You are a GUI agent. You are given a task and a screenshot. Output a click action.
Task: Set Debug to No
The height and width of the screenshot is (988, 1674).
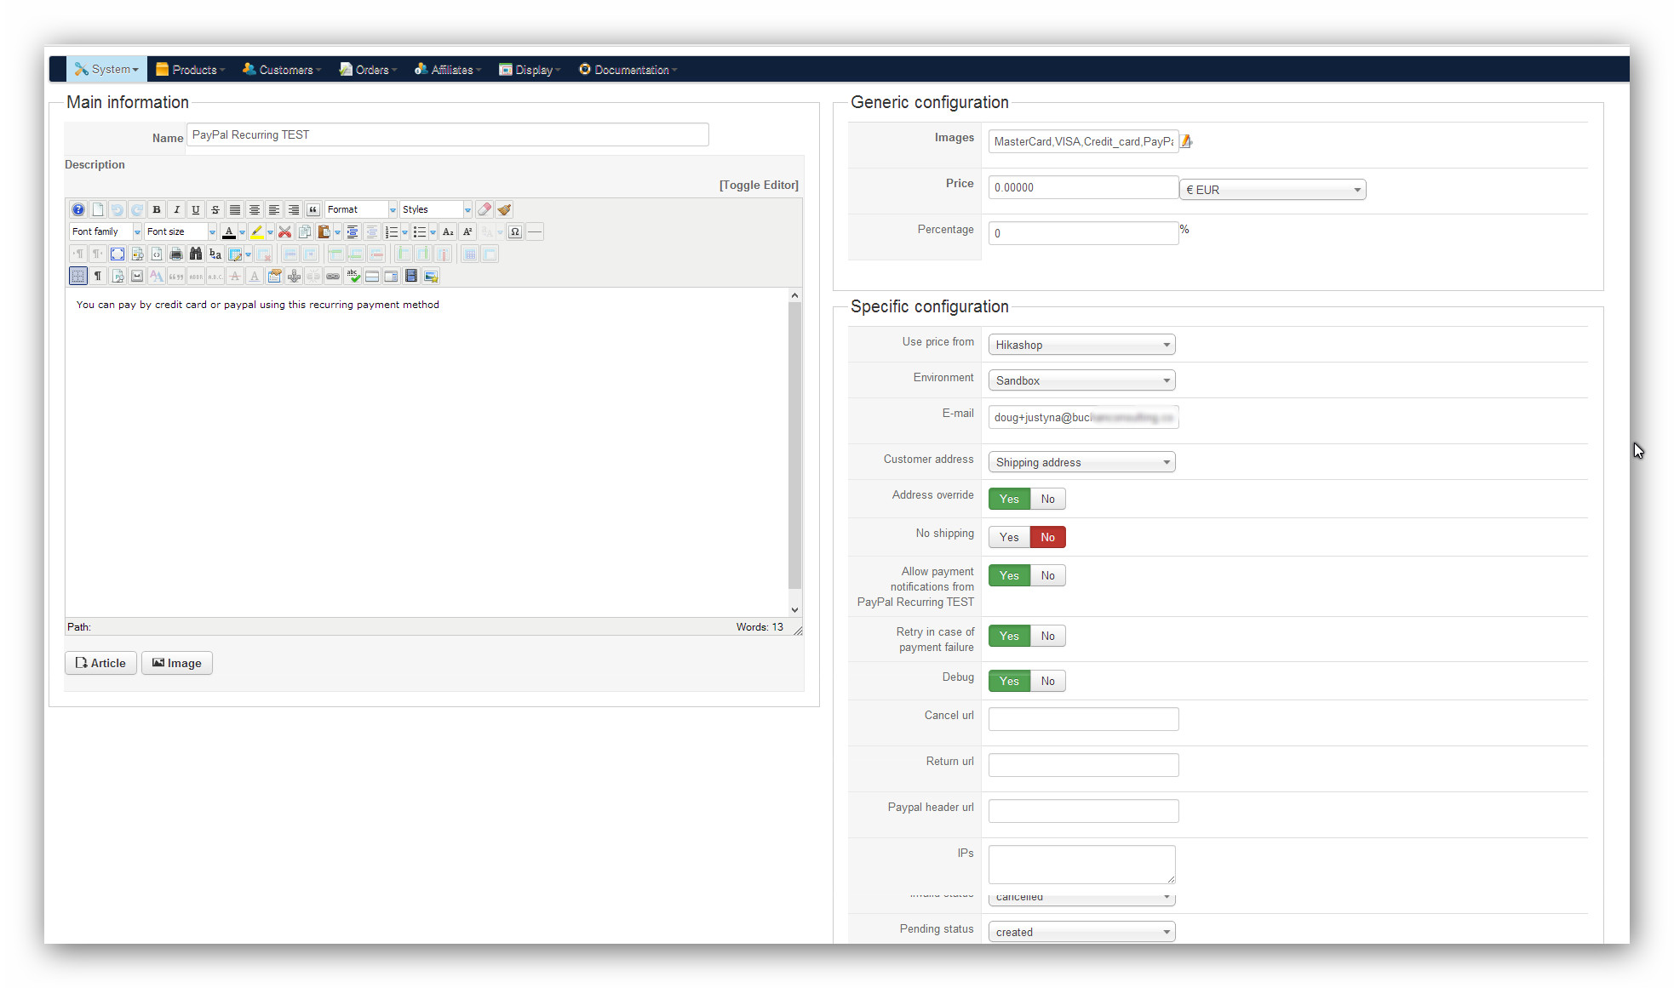click(x=1047, y=681)
